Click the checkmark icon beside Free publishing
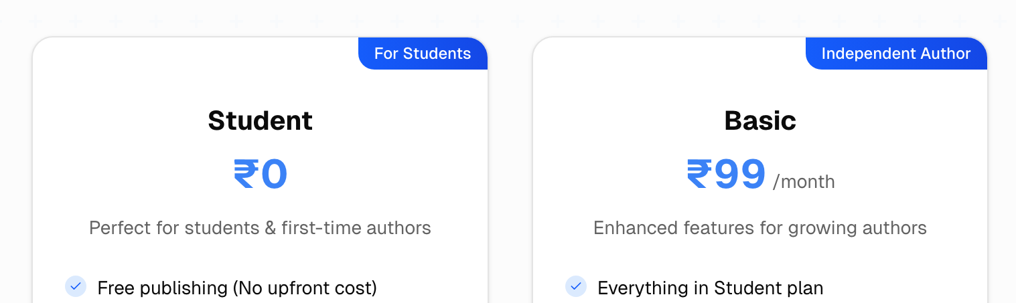The image size is (1016, 303). 76,286
